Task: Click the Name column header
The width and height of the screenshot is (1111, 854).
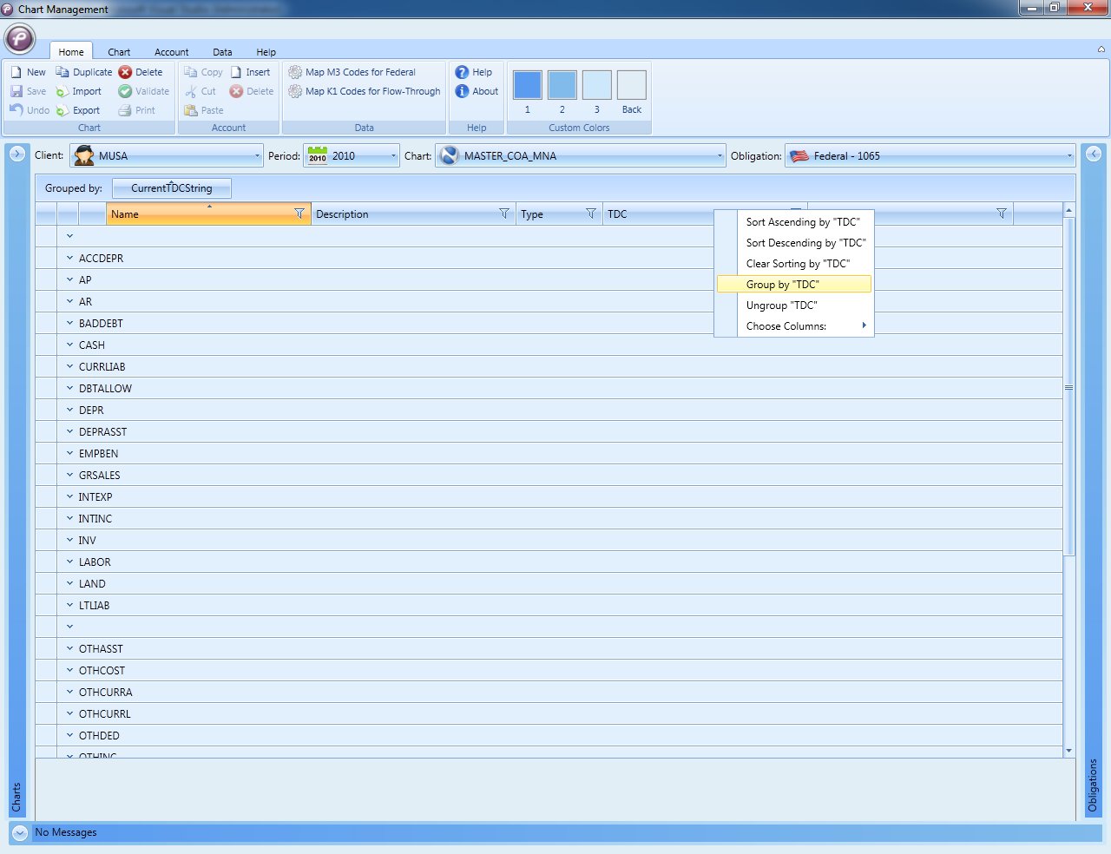Action: tap(208, 213)
